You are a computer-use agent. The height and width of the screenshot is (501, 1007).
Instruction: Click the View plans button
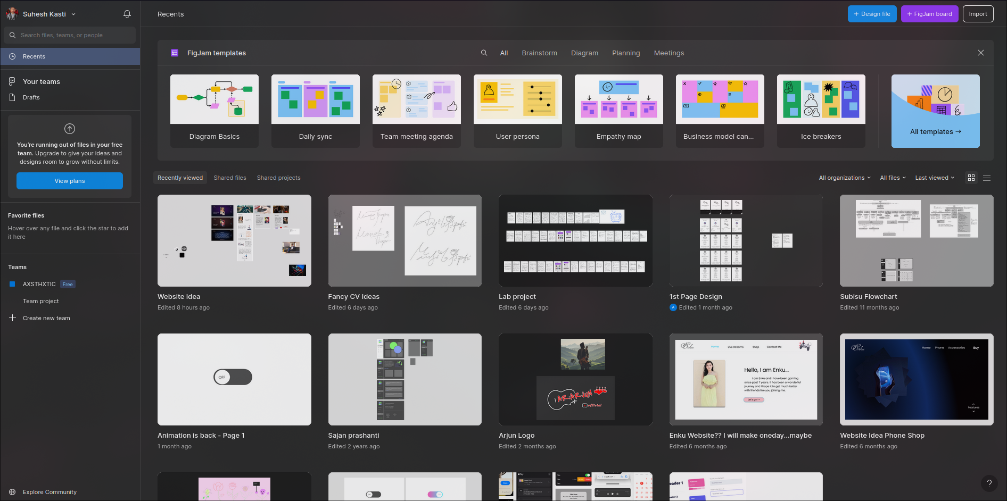click(x=70, y=181)
